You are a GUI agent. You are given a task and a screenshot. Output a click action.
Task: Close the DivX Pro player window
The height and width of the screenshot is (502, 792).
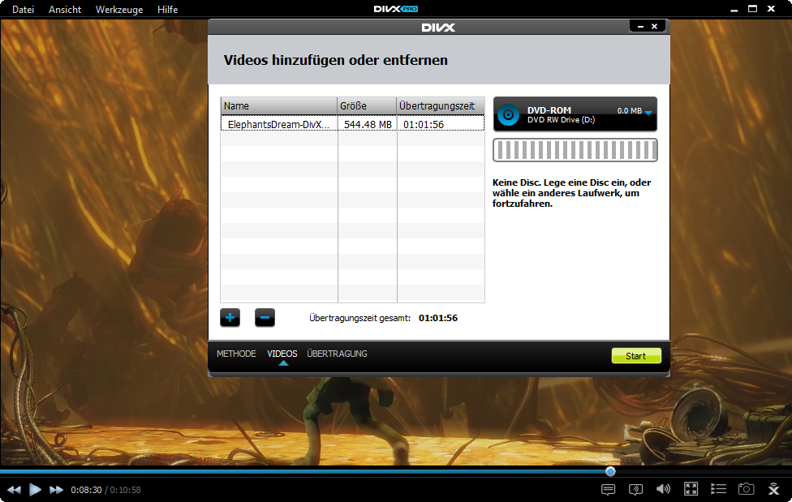point(771,9)
